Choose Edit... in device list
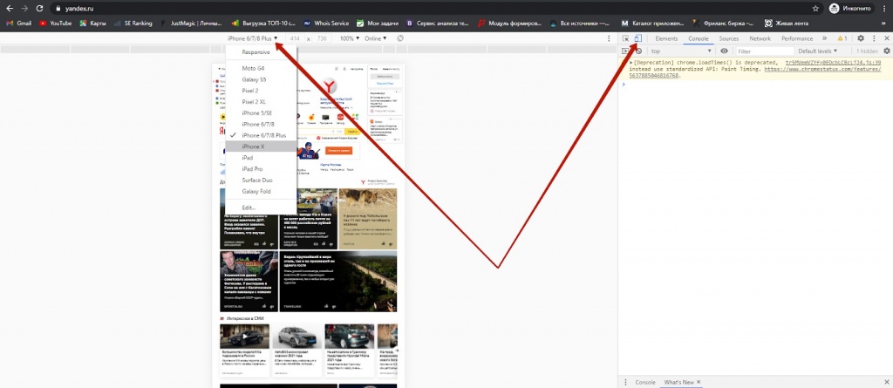Screen dimensions: 893x388 (x=261, y=208)
